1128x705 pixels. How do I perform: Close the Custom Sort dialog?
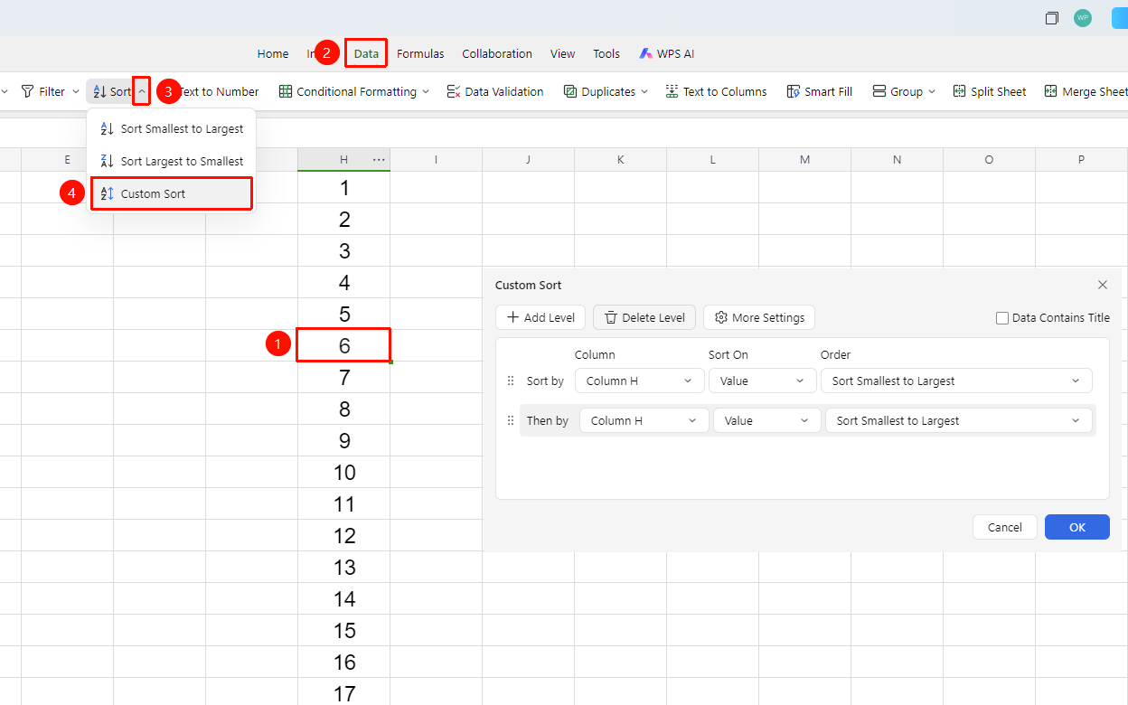point(1103,285)
